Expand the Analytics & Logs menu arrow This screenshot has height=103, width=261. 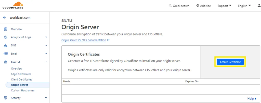(46, 37)
